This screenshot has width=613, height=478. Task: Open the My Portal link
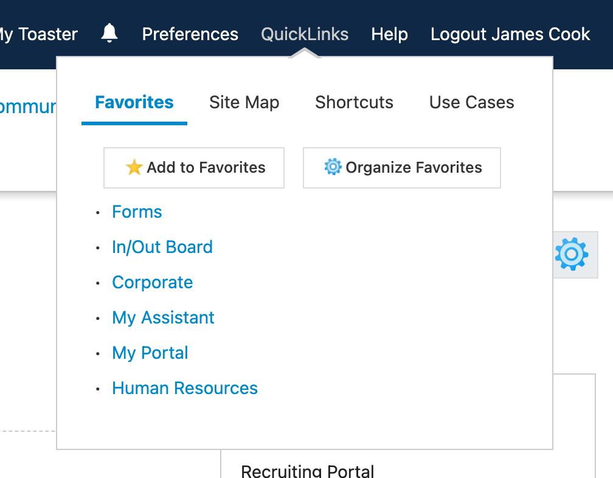[x=150, y=353]
